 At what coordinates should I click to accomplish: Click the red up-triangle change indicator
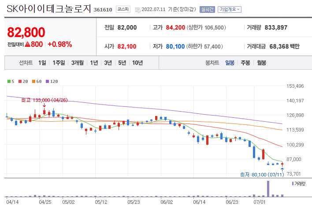click(28, 44)
